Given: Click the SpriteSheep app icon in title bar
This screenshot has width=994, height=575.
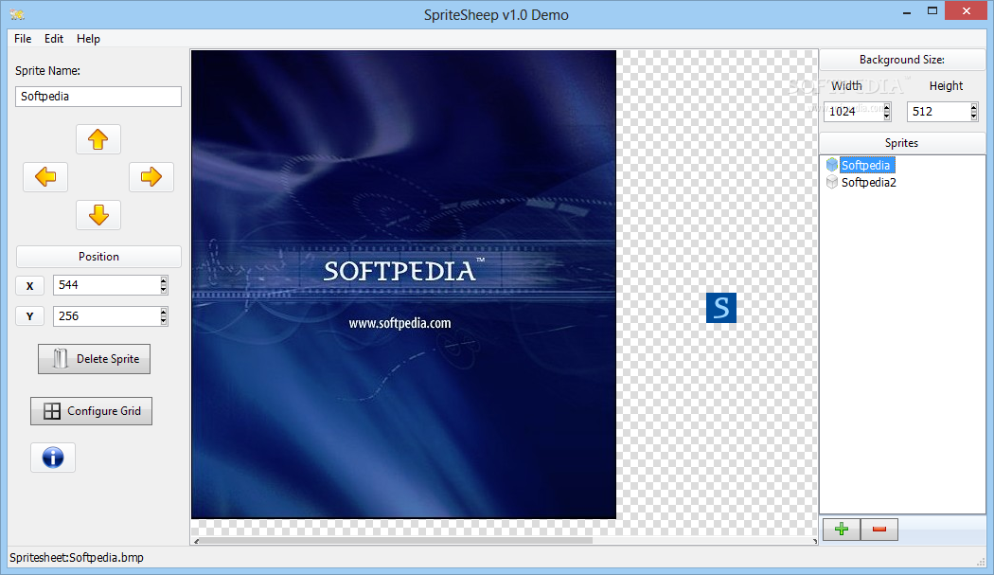Looking at the screenshot, I should click(17, 14).
